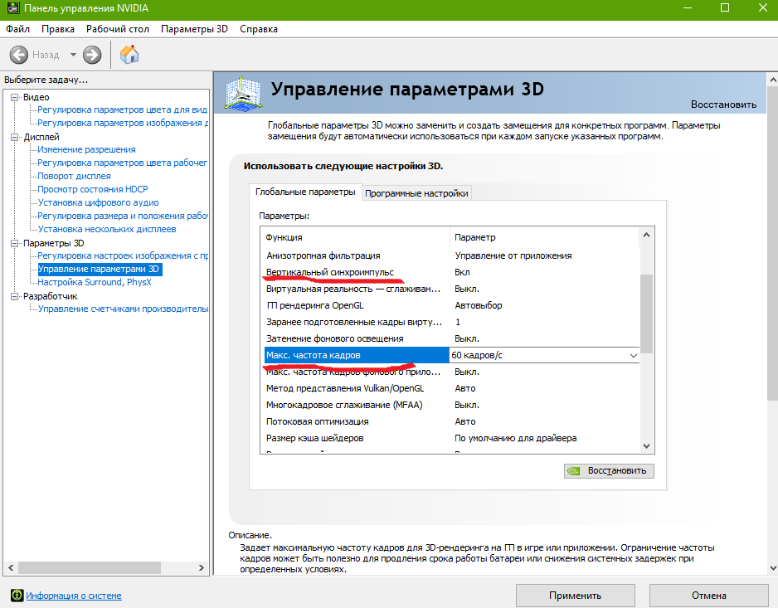778x608 pixels.
Task: Click Управление от приложения value
Action: pyautogui.click(x=513, y=255)
